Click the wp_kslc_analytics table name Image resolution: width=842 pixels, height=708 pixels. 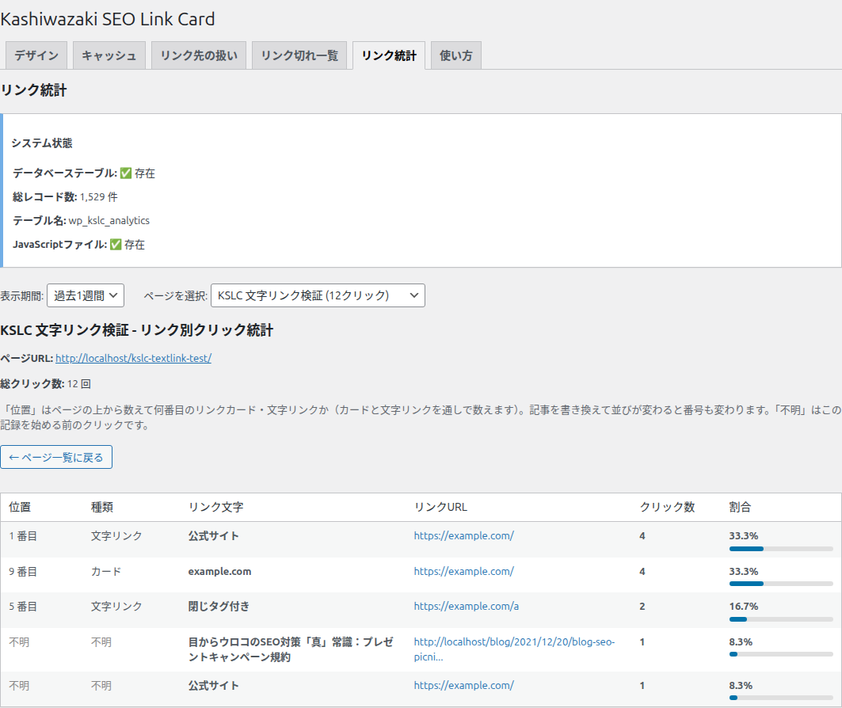click(x=109, y=221)
